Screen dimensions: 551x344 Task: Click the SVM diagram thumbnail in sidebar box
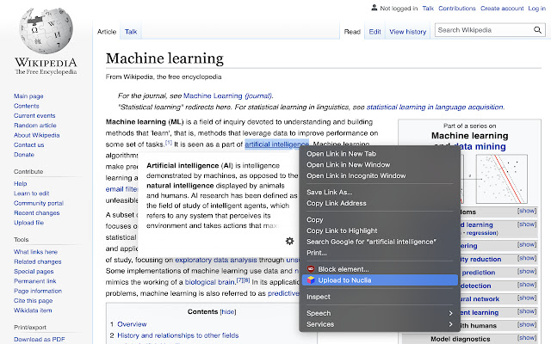tap(501, 179)
